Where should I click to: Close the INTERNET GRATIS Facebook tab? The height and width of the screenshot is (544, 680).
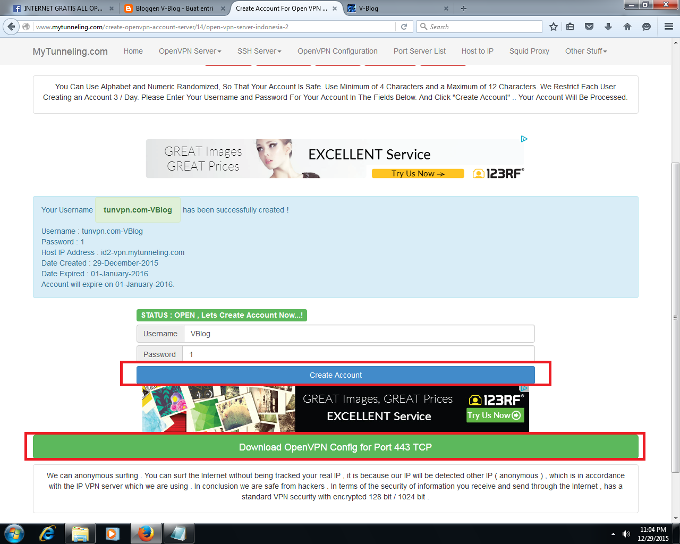pyautogui.click(x=111, y=8)
